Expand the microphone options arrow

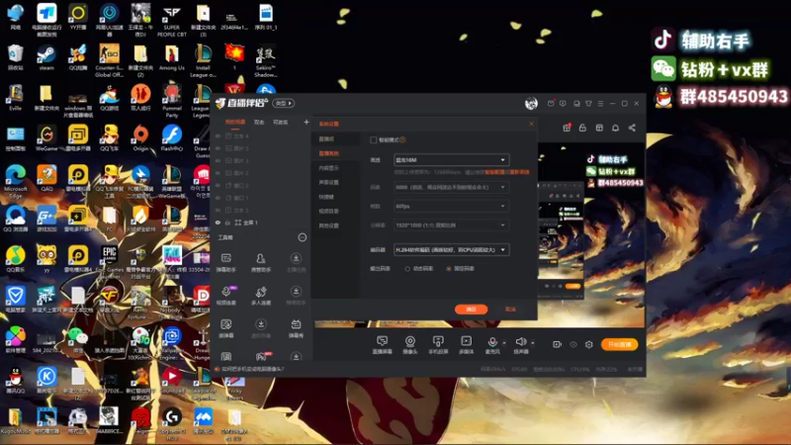tap(504, 343)
